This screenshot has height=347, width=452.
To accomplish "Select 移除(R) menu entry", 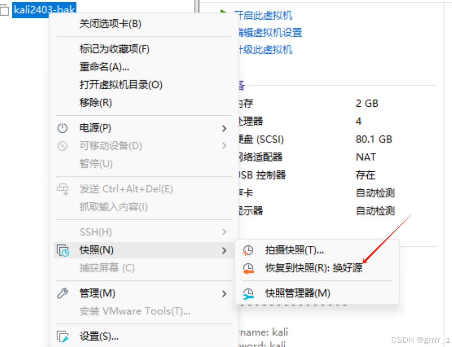I will tap(144, 102).
